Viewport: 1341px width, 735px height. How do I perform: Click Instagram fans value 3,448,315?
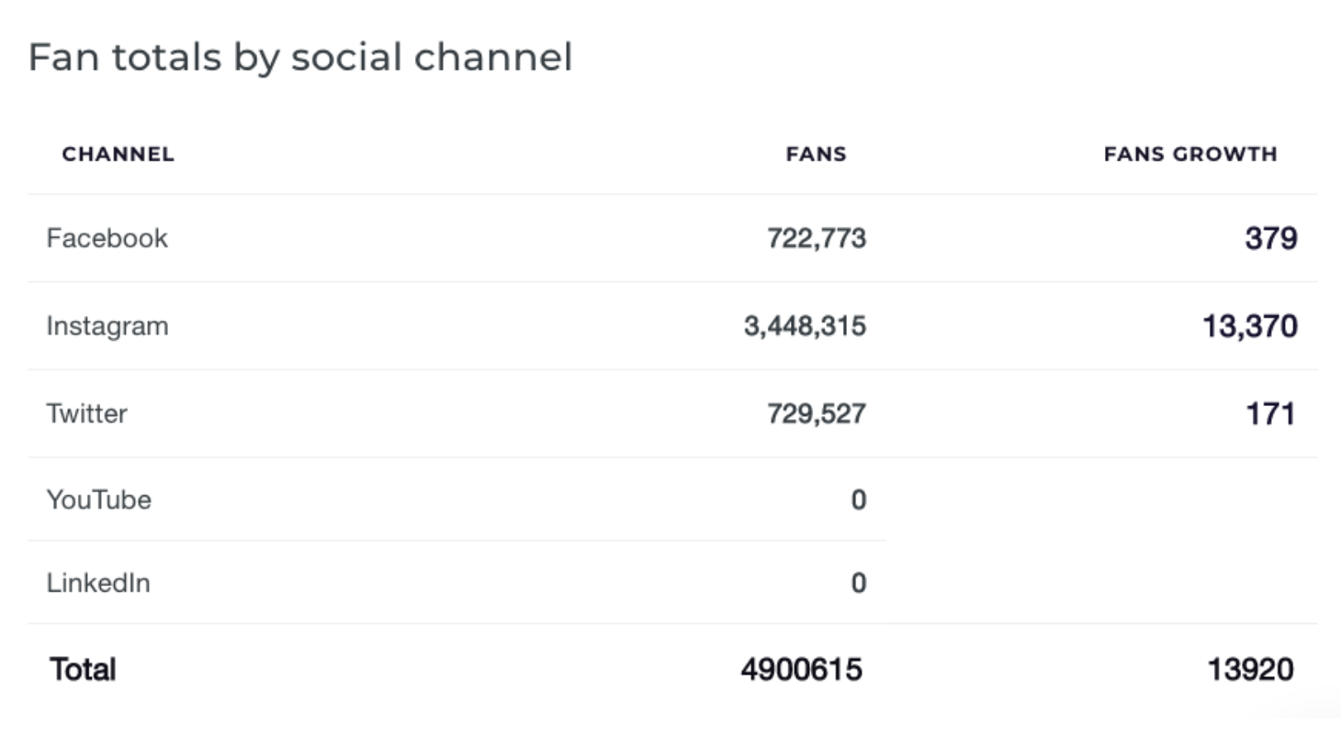click(x=805, y=326)
